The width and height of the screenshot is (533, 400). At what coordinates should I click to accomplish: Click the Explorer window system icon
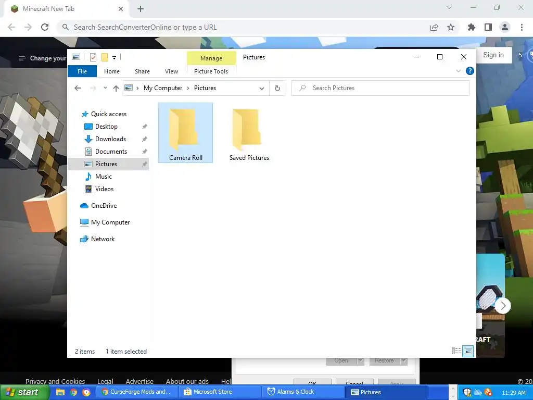(x=76, y=57)
